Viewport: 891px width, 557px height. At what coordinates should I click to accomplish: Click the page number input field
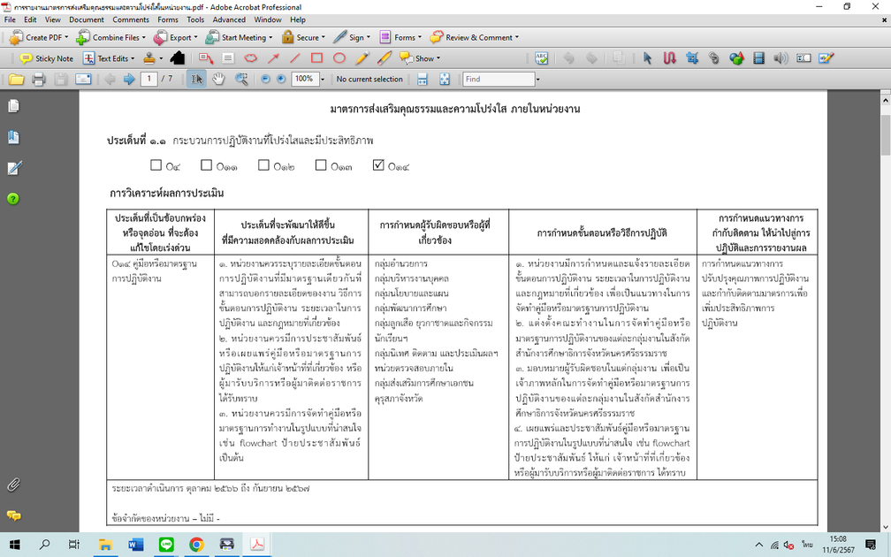(x=149, y=79)
